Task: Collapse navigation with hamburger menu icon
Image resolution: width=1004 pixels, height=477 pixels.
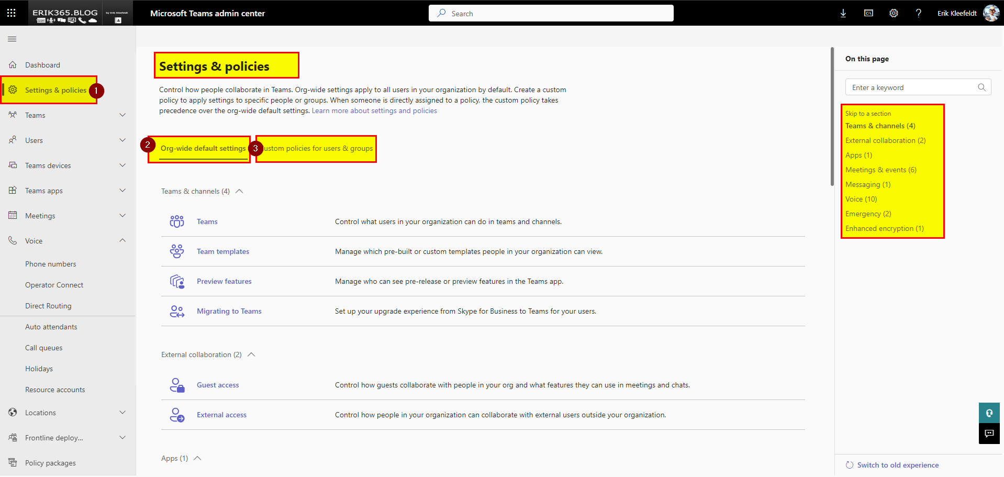Action: (12, 39)
